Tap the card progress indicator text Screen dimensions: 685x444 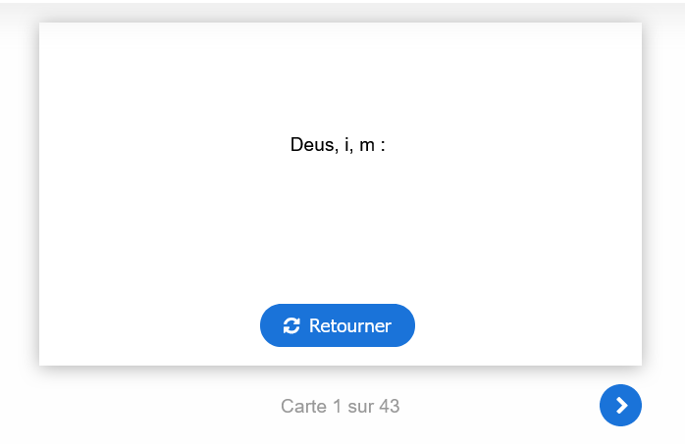[x=340, y=406]
